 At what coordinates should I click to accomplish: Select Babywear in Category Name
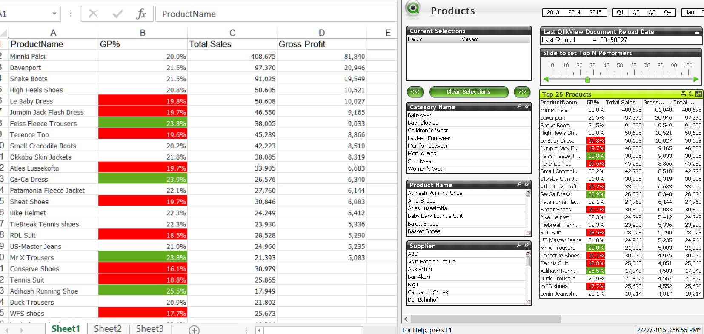(x=469, y=115)
